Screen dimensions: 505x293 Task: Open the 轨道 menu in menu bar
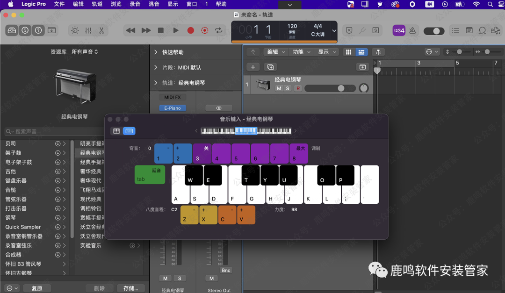point(97,4)
